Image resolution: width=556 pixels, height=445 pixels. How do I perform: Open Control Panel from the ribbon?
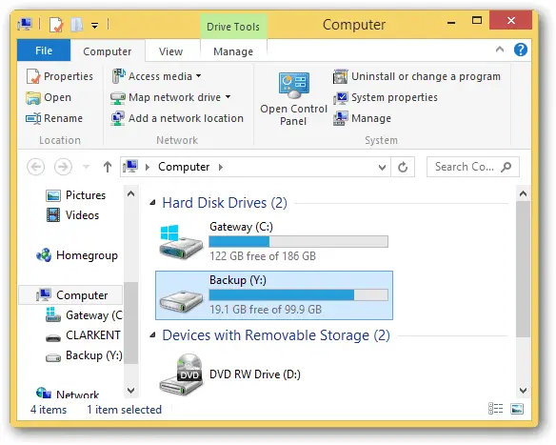(293, 99)
